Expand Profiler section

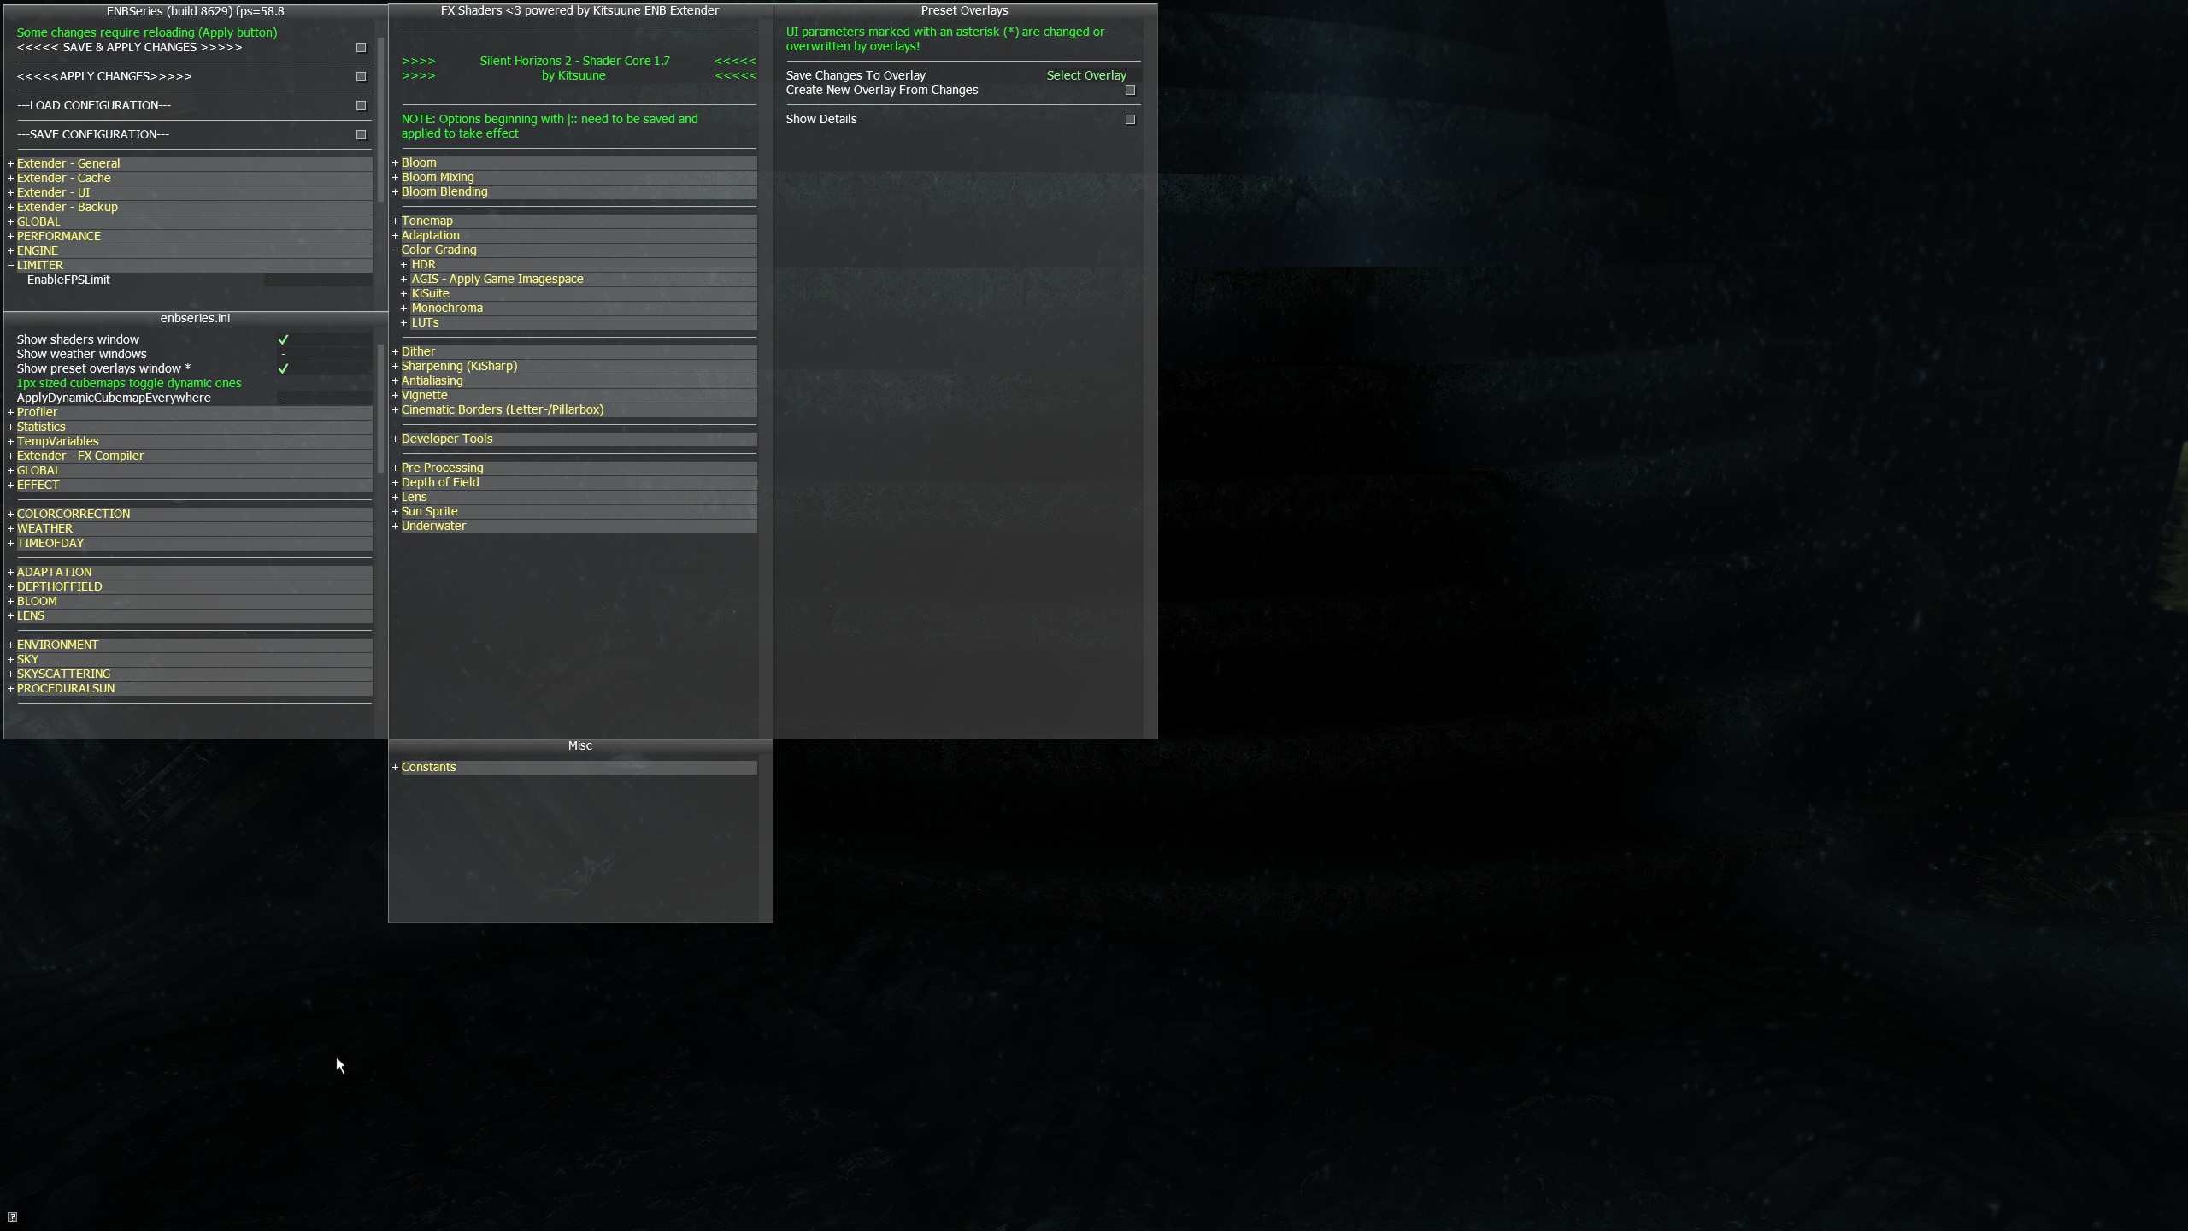point(190,412)
